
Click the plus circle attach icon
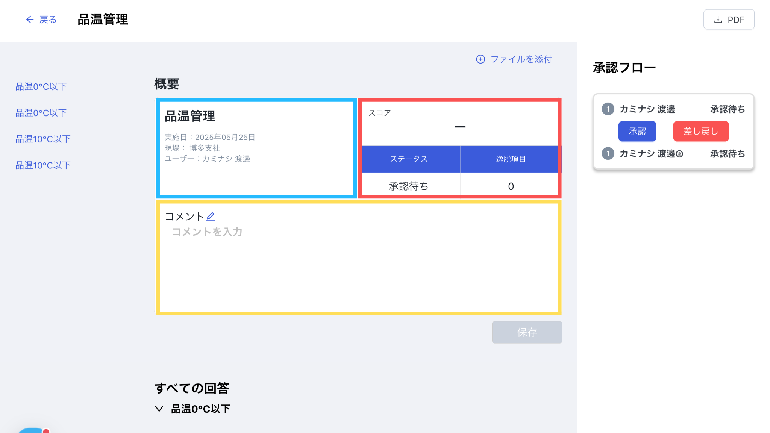[480, 59]
